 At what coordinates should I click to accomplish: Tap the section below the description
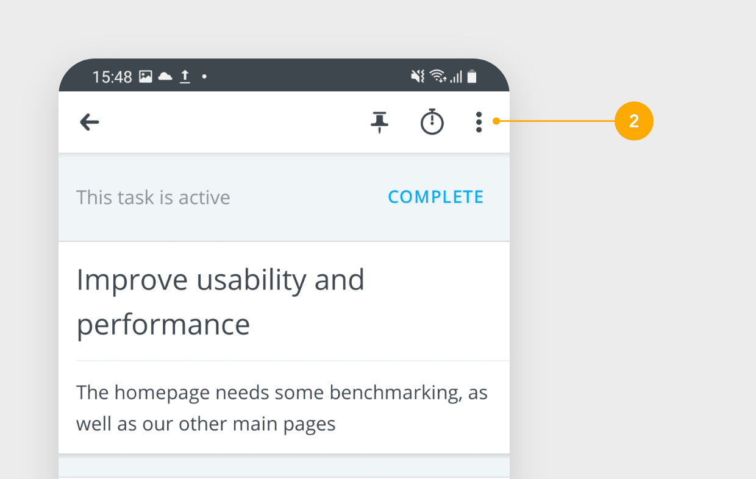pos(283,468)
